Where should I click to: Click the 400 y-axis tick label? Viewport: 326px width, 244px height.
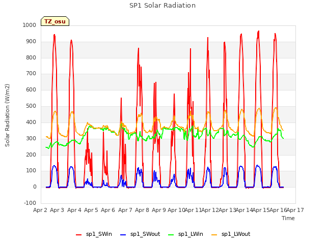coord(31,122)
